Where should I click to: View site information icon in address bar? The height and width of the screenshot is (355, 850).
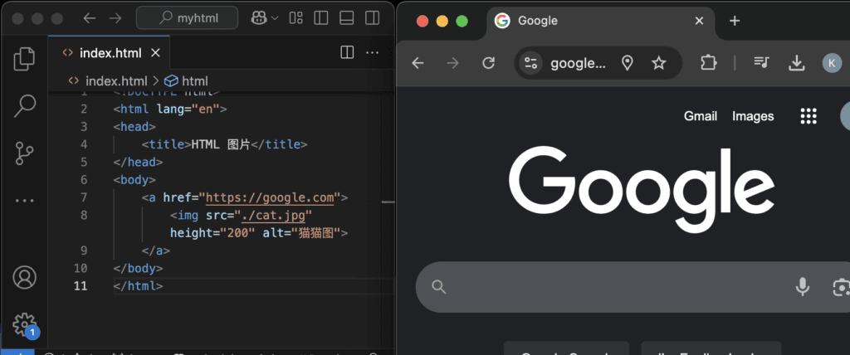[530, 63]
